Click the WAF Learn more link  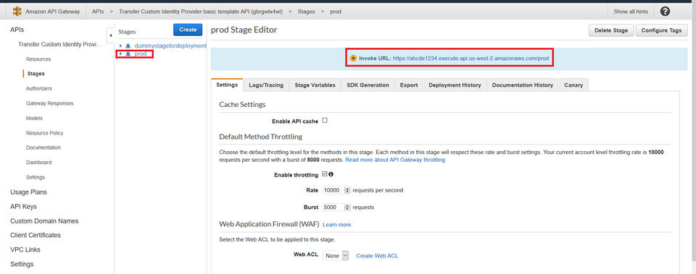pyautogui.click(x=337, y=225)
